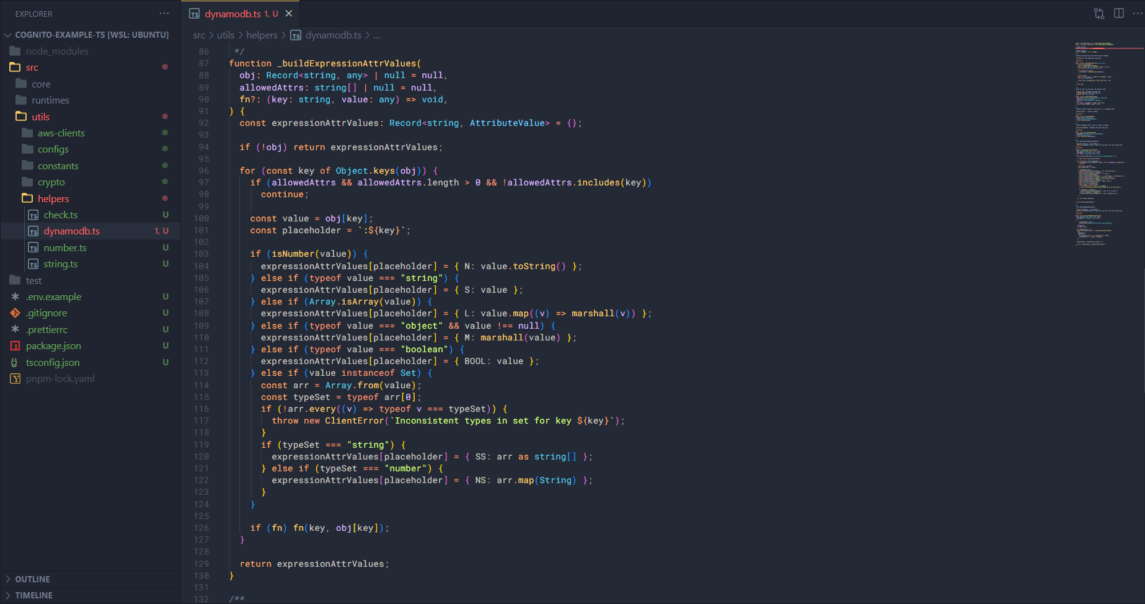Open check.ts in the helpers folder
Image resolution: width=1145 pixels, height=604 pixels.
(x=61, y=215)
